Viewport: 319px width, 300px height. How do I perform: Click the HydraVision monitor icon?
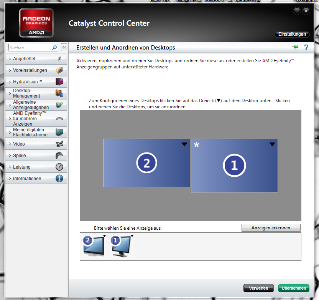coord(59,82)
